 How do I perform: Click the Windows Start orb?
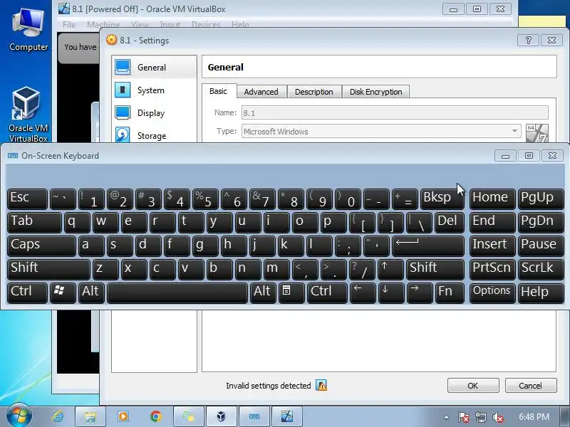[x=19, y=416]
